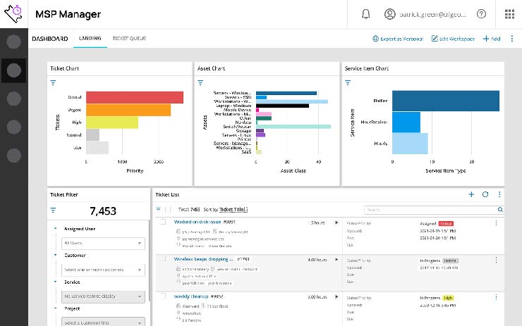Screen dimensions: 522x326
Task: Select the 'Wireless keeps dropping' ticket checkbox
Action: (x=162, y=260)
